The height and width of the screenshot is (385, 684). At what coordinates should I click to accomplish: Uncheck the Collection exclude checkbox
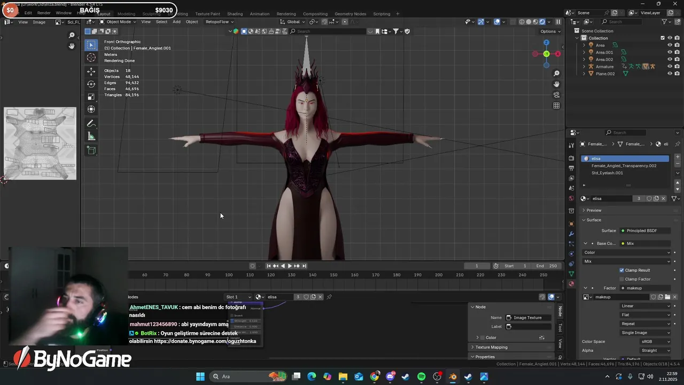(x=663, y=38)
